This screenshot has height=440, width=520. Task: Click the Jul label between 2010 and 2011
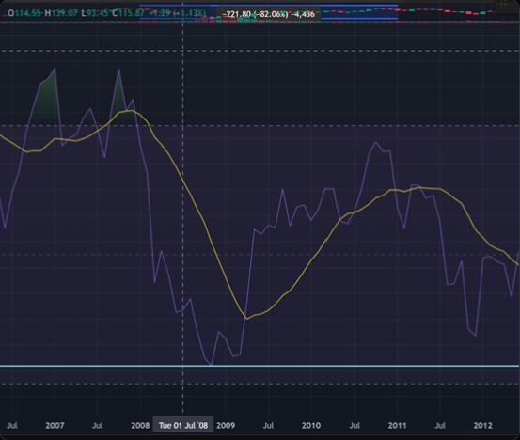click(355, 425)
